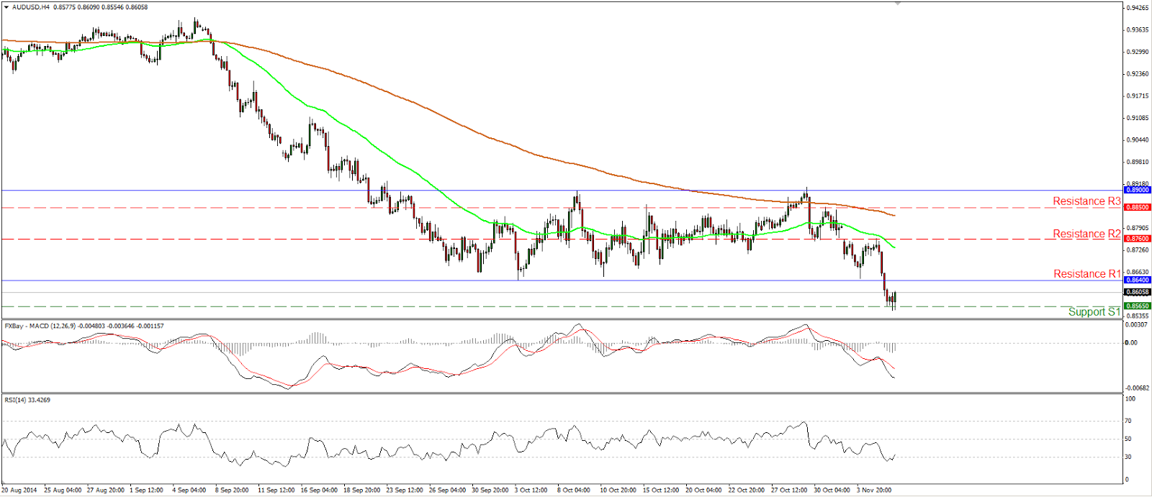Click the RSI scale value 70
The height and width of the screenshot is (497, 1152).
point(1128,421)
